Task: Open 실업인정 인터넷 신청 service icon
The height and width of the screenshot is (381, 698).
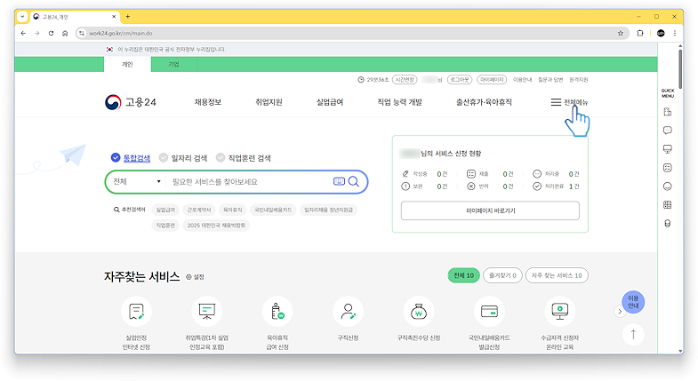Action: pyautogui.click(x=136, y=311)
